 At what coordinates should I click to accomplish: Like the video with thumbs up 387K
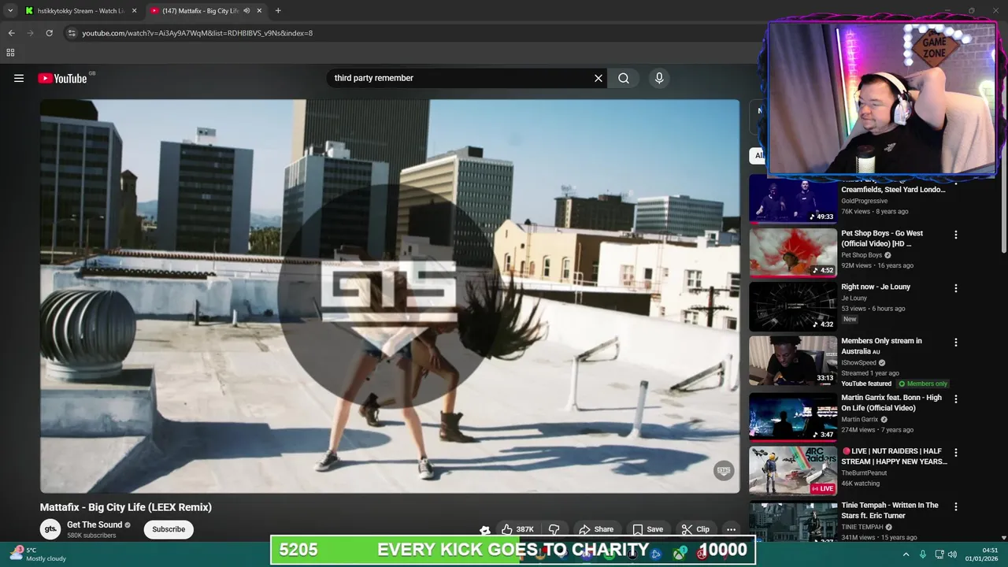coord(517,529)
